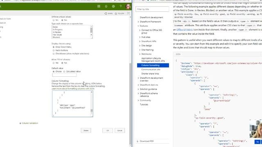Image resolution: width=262 pixels, height=147 pixels.
Task: Expand the Hub sites node
Action: (x=140, y=37)
